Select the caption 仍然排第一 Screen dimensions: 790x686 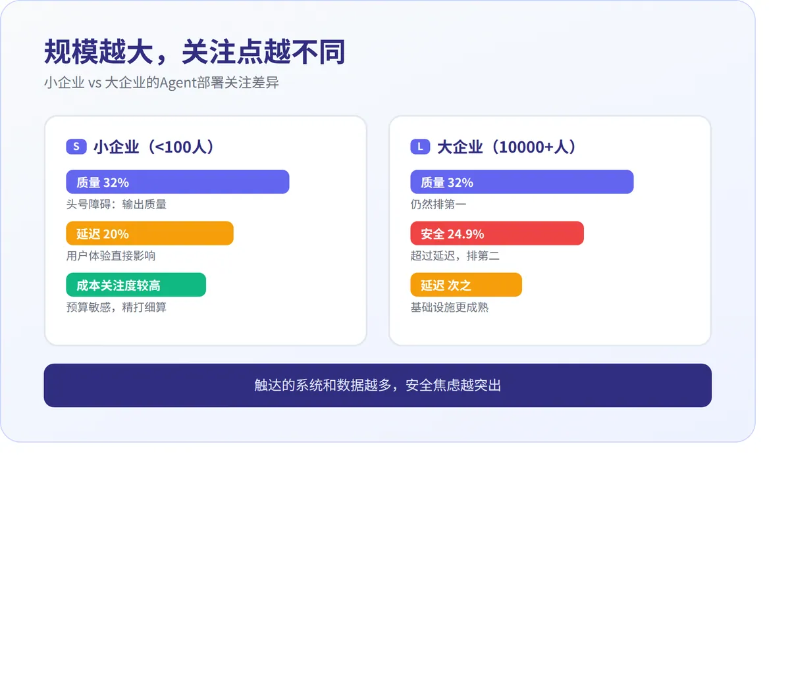click(438, 205)
